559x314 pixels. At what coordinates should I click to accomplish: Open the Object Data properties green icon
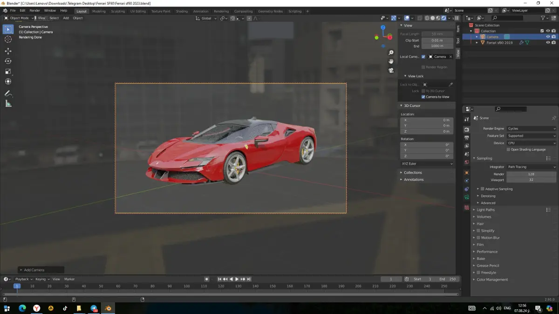[467, 198]
